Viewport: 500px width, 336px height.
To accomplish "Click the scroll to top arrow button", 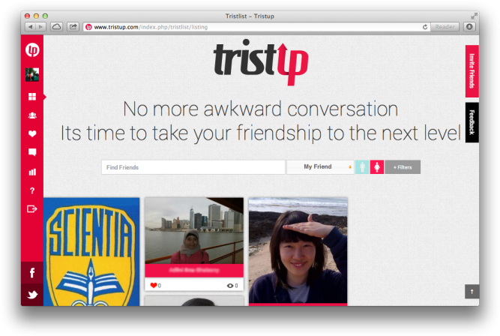I will pos(472,291).
